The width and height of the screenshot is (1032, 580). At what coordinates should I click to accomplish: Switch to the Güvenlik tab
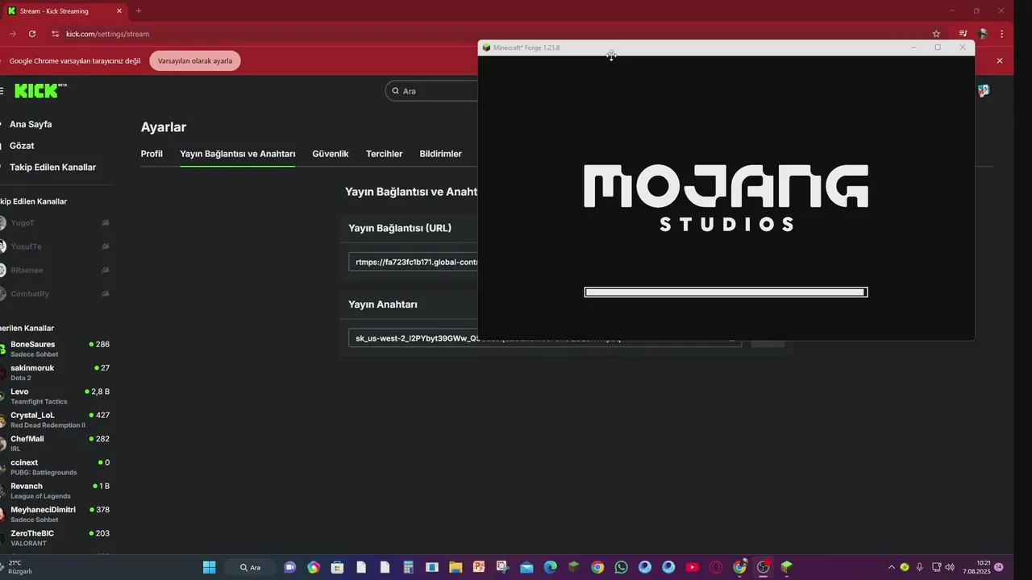pos(331,154)
